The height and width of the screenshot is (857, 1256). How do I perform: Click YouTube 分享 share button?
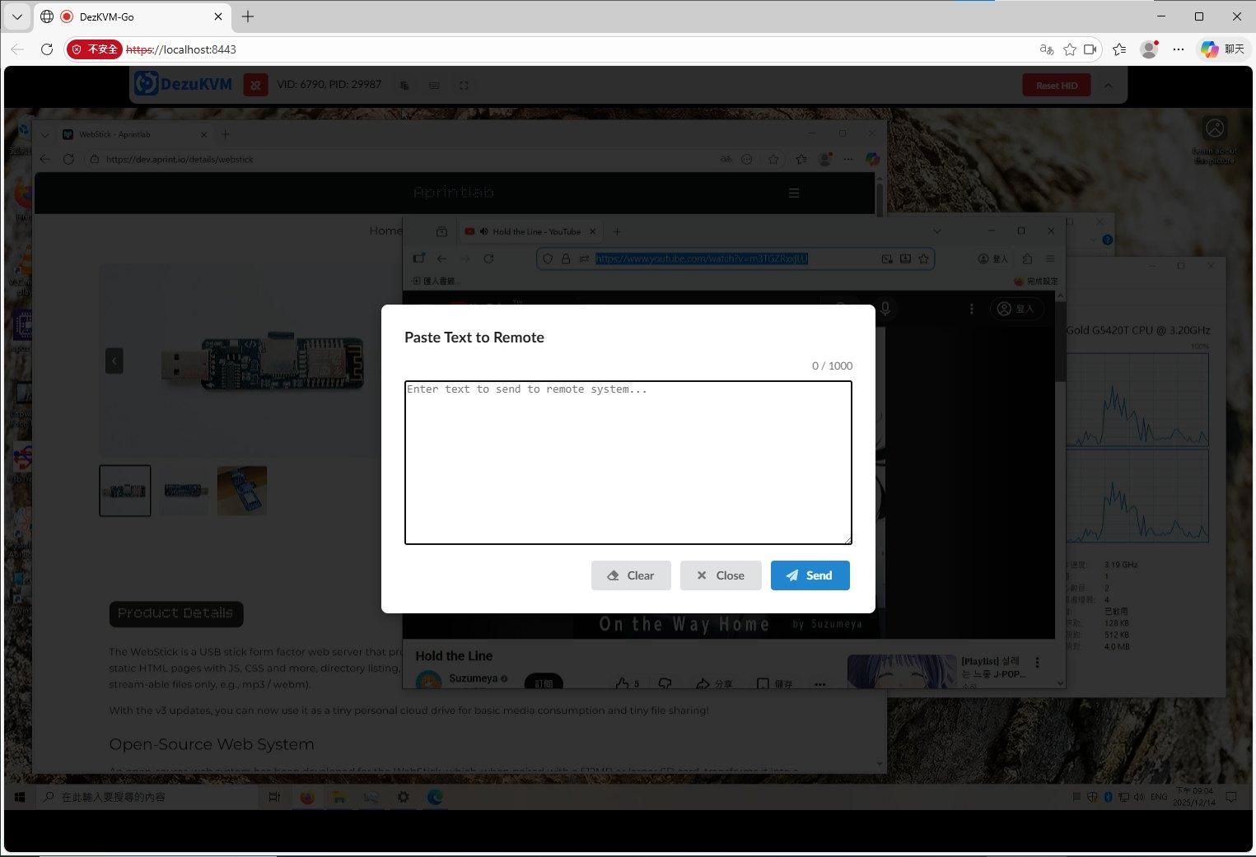(714, 683)
